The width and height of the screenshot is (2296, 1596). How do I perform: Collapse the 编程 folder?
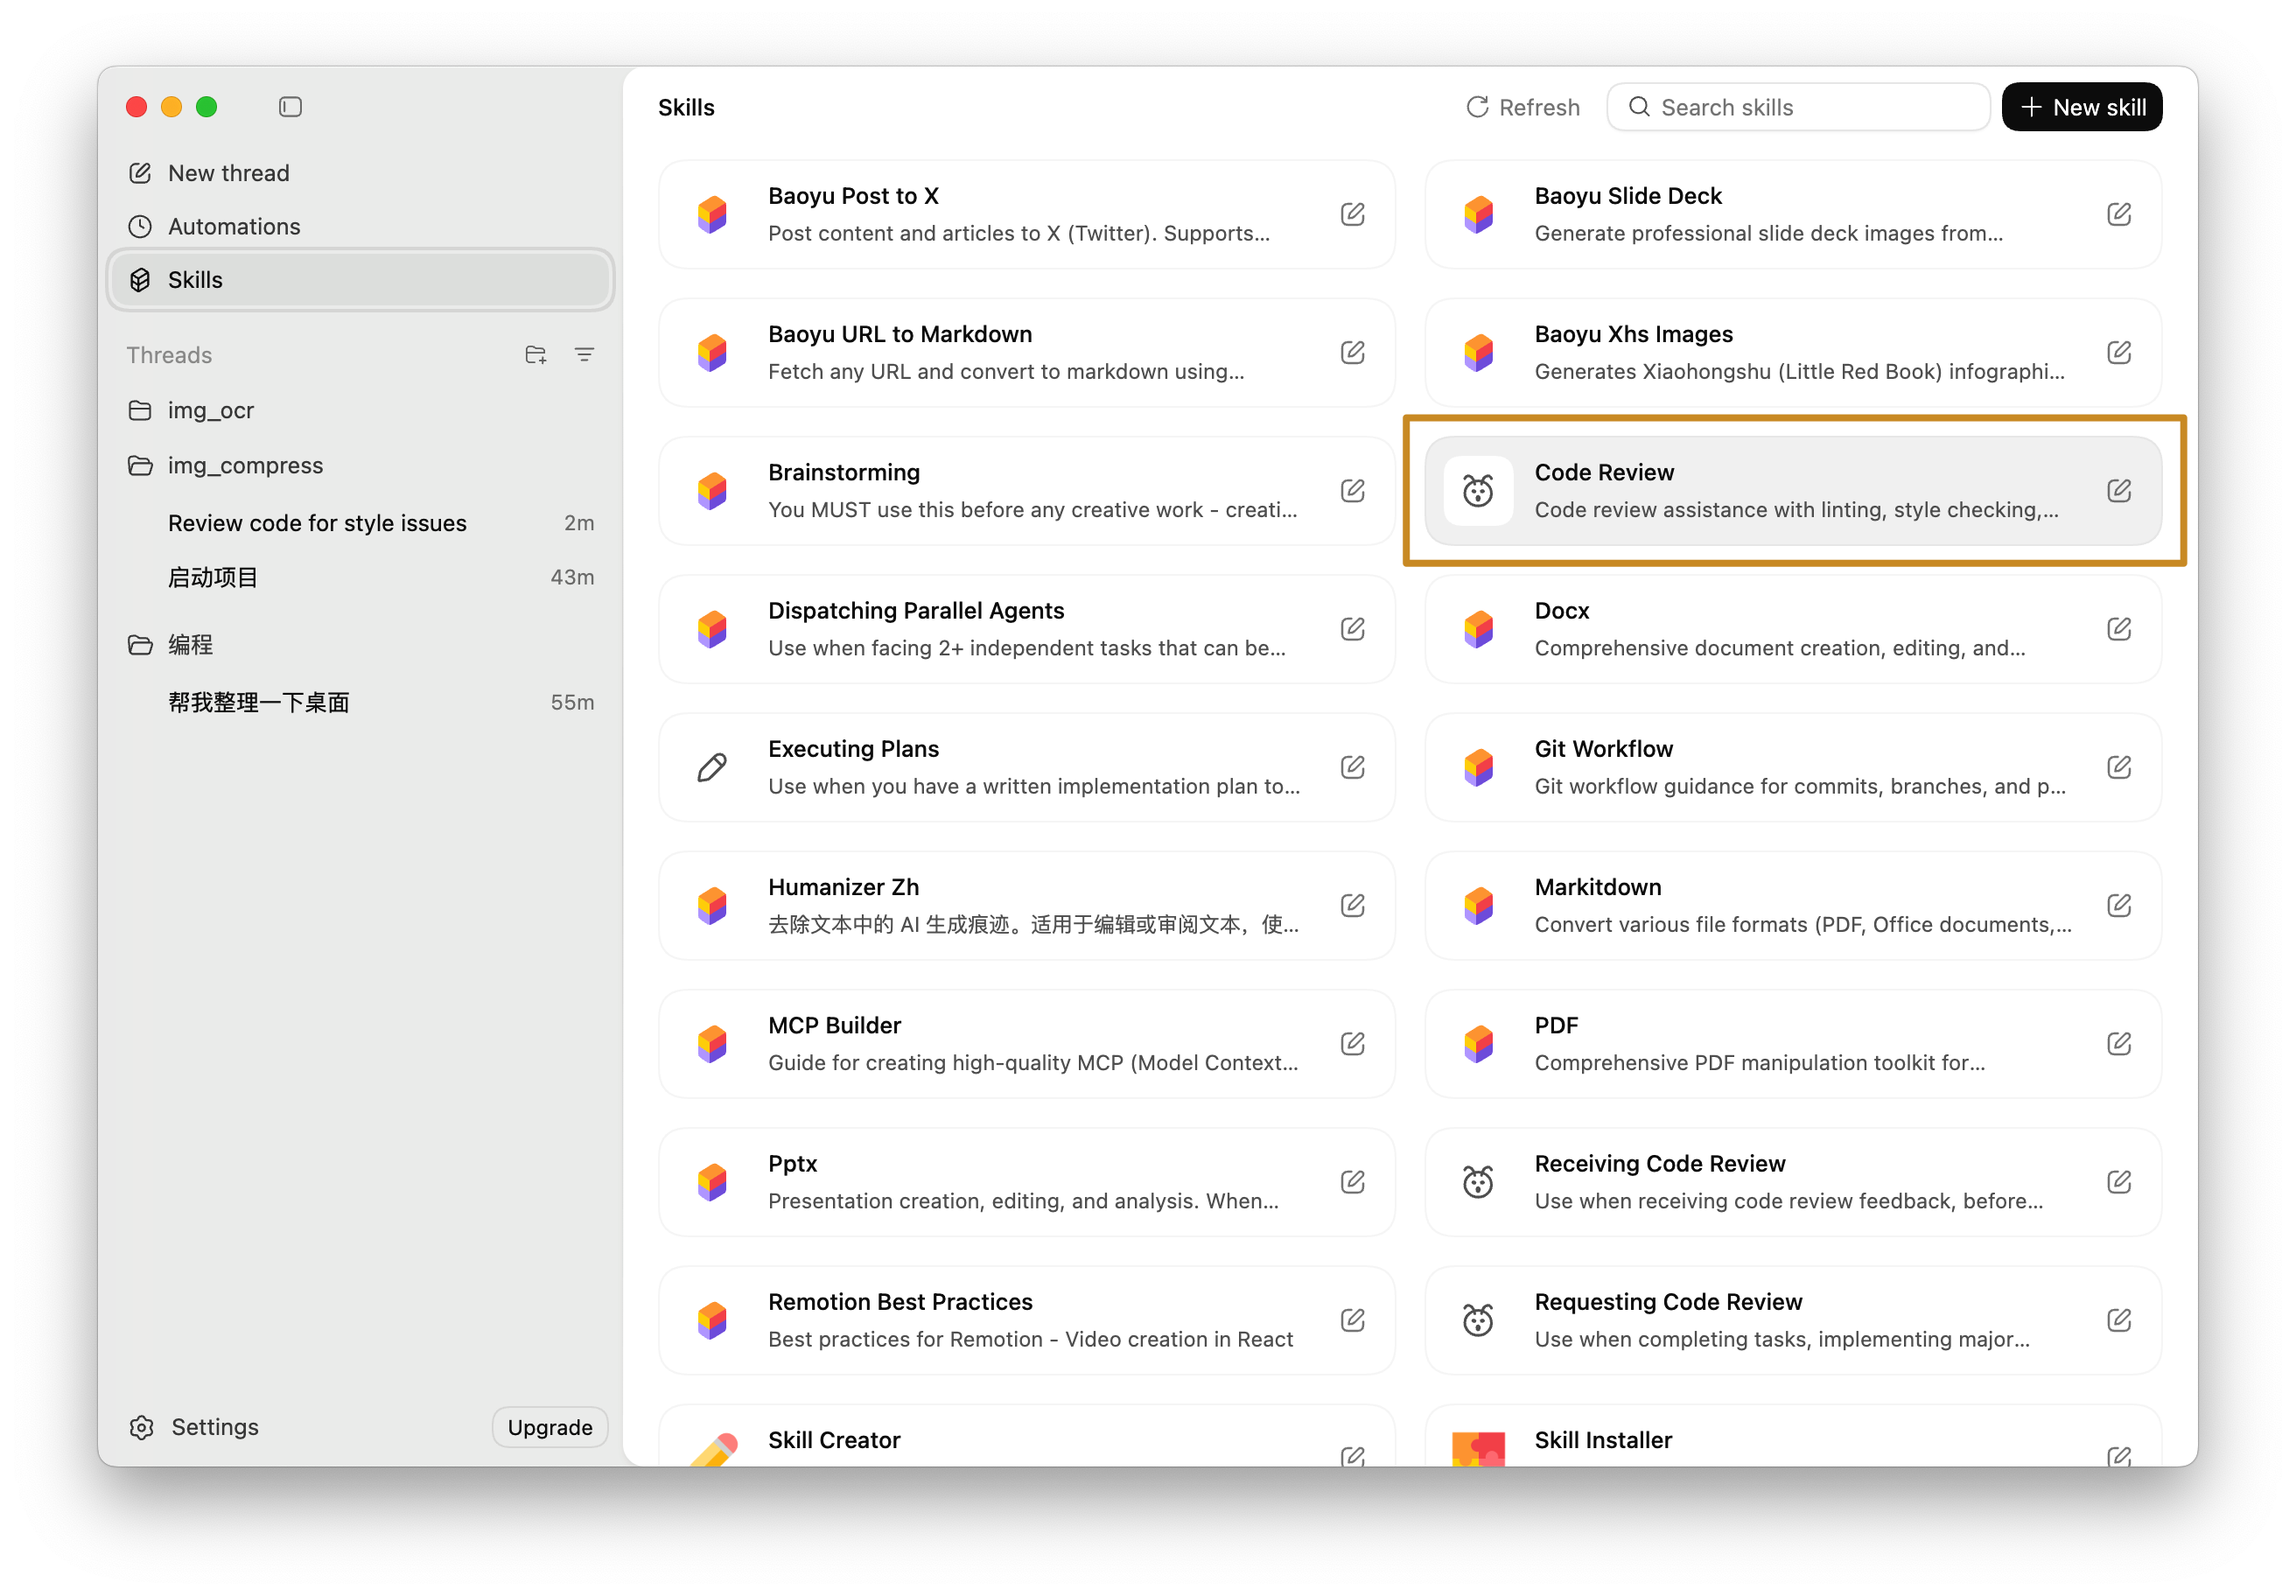[x=141, y=645]
